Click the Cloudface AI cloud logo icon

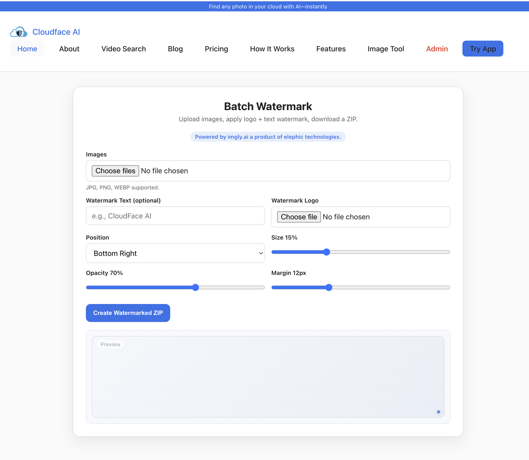[x=19, y=32]
